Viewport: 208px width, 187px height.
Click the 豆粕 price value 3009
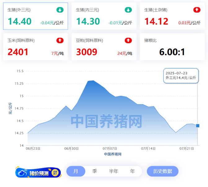coord(86,52)
